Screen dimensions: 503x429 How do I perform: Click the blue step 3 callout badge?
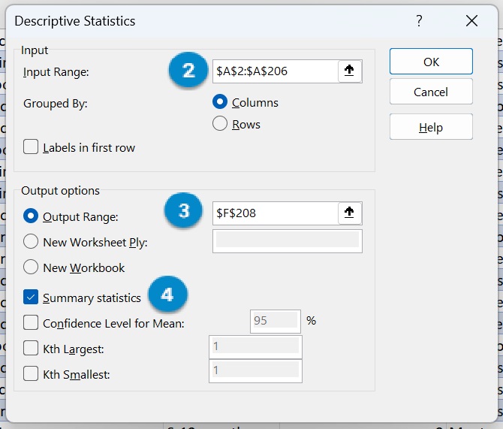coord(184,213)
